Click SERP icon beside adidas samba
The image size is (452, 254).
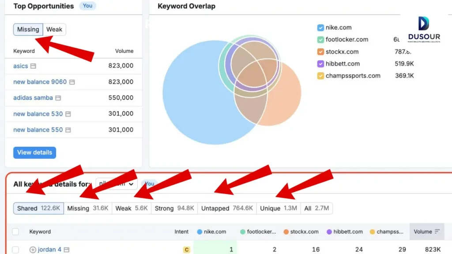tap(58, 98)
